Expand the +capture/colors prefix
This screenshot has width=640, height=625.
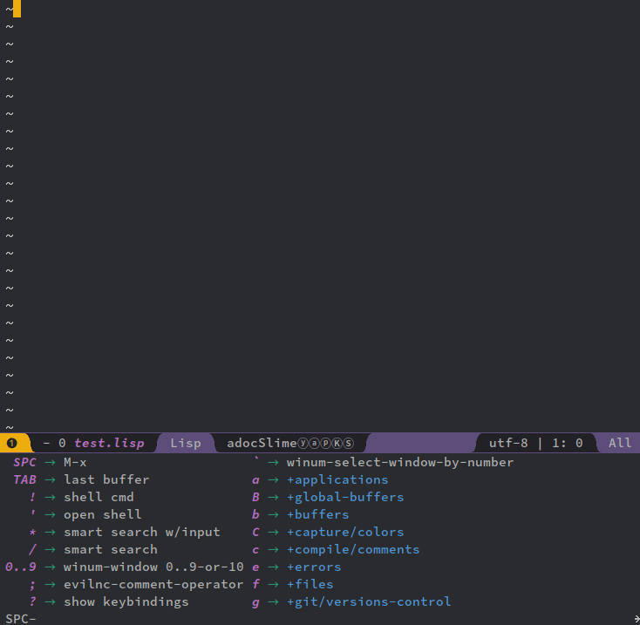[328, 532]
